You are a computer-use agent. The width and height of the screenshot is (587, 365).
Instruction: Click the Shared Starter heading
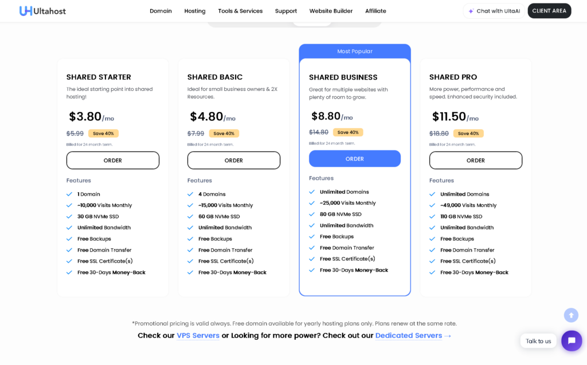[x=99, y=77]
